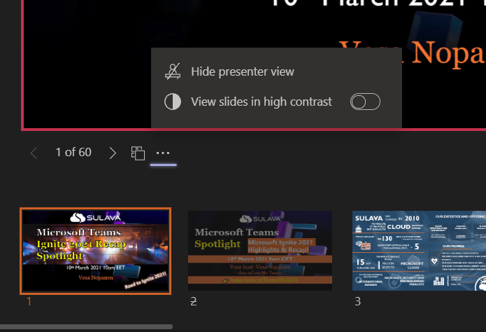
Task: Click the strikethrough slide number 2 label
Action: [194, 301]
